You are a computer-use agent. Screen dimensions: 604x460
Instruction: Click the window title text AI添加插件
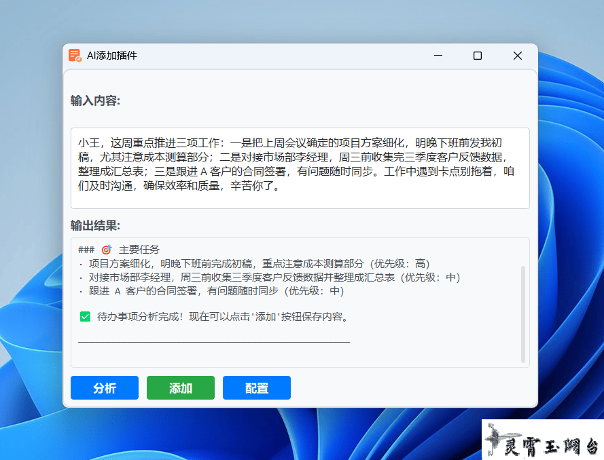click(x=112, y=56)
